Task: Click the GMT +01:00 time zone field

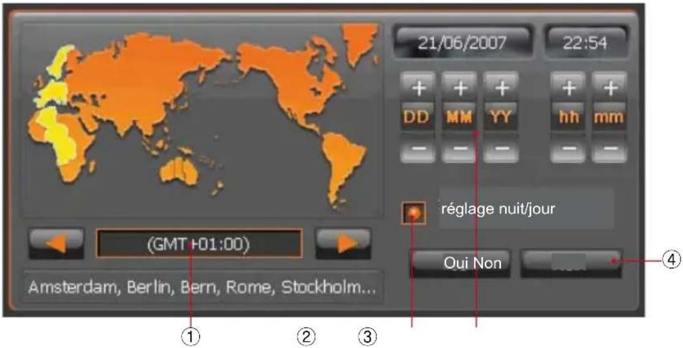Action: pos(199,244)
